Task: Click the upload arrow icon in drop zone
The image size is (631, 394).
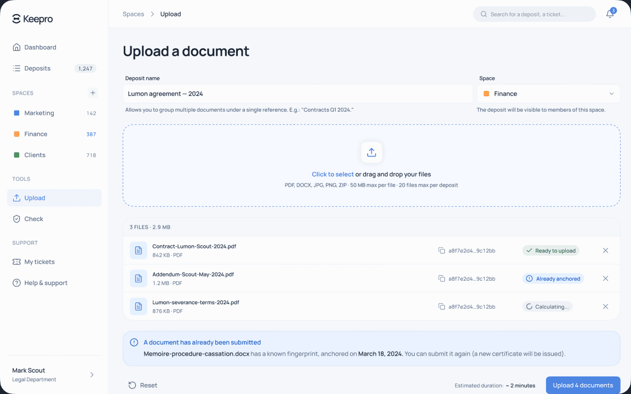Action: [371, 152]
